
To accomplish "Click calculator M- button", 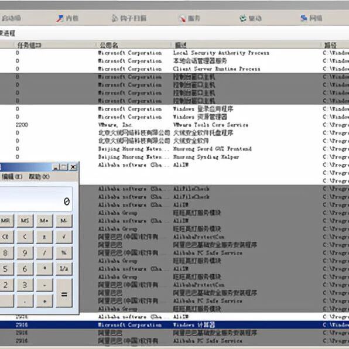I will click(64, 221).
